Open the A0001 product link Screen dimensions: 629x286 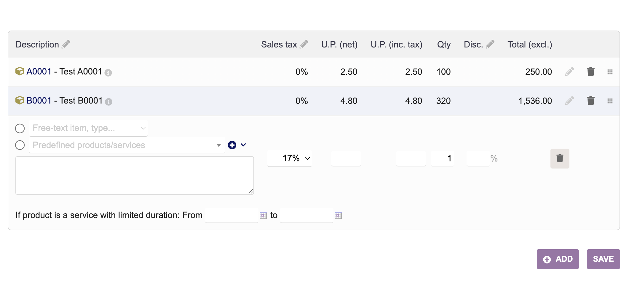(39, 71)
